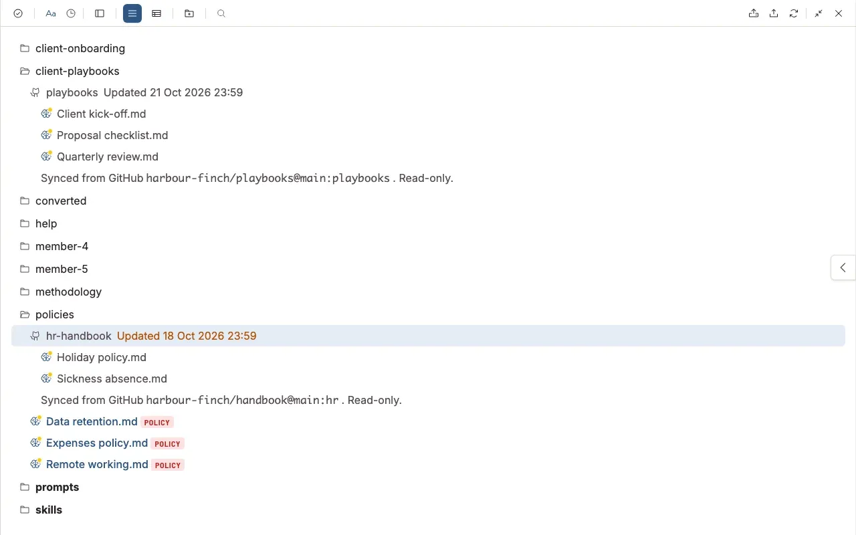Click the skills folder icon
The image size is (856, 535).
click(x=25, y=510)
